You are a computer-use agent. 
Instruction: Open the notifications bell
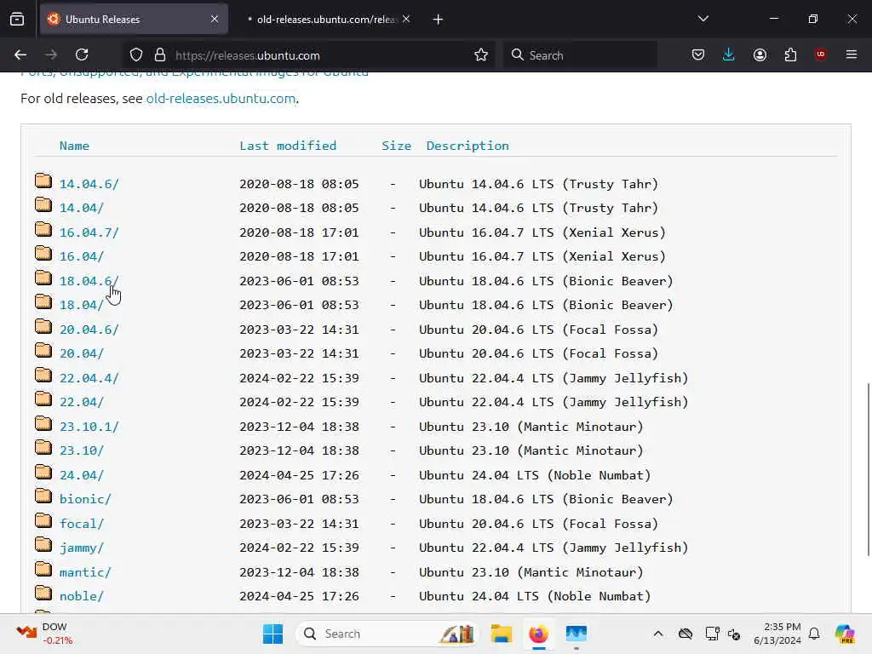click(814, 634)
